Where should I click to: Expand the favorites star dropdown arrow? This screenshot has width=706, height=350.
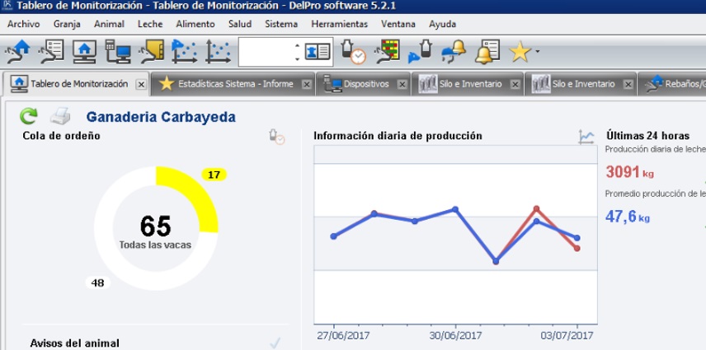[538, 53]
